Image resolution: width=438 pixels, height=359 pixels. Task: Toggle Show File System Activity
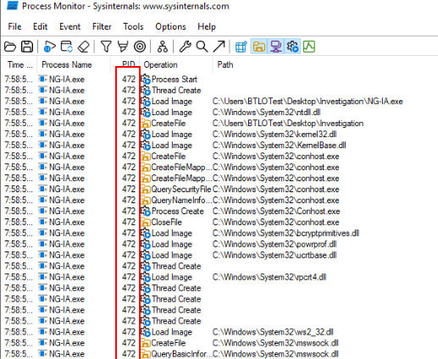point(259,47)
